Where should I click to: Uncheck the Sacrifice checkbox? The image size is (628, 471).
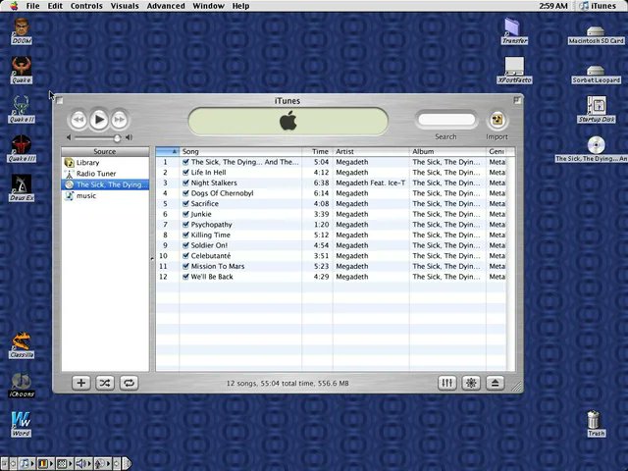[x=185, y=203]
